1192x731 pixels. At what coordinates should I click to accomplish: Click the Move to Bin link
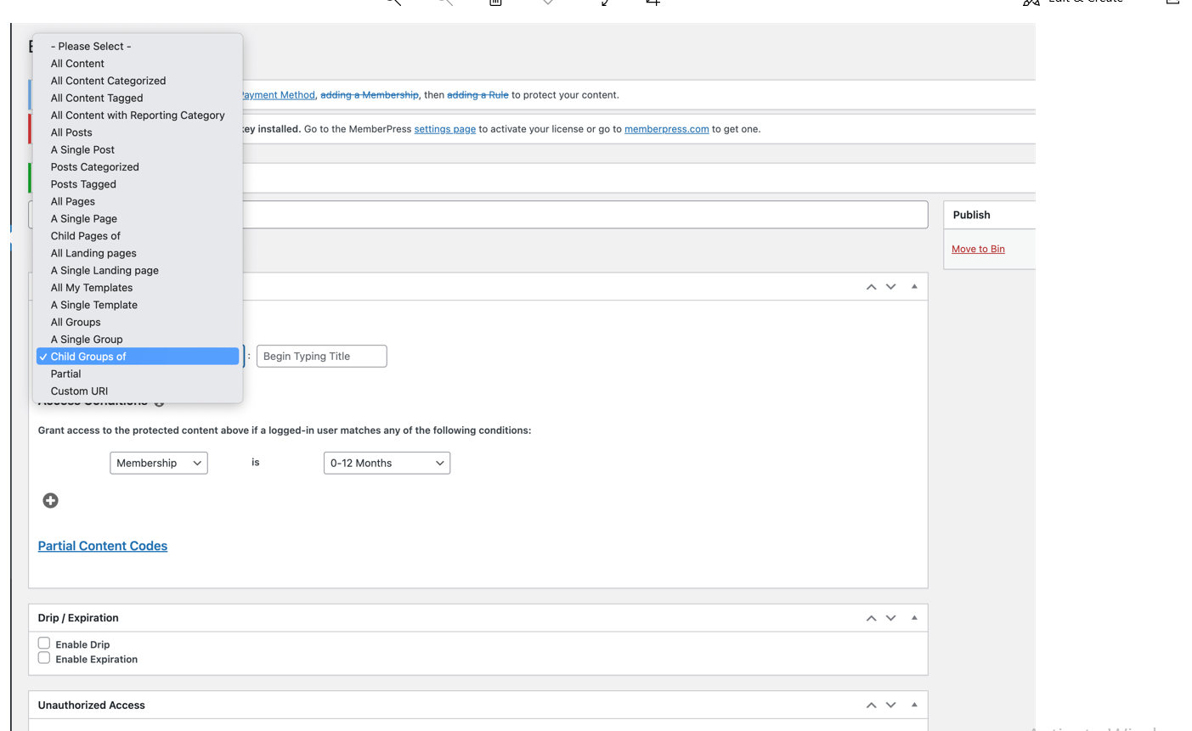point(978,249)
